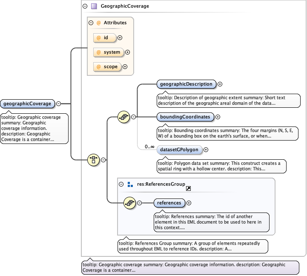Collapse the Attributes group
This screenshot has width=307, height=276.
click(91, 23)
